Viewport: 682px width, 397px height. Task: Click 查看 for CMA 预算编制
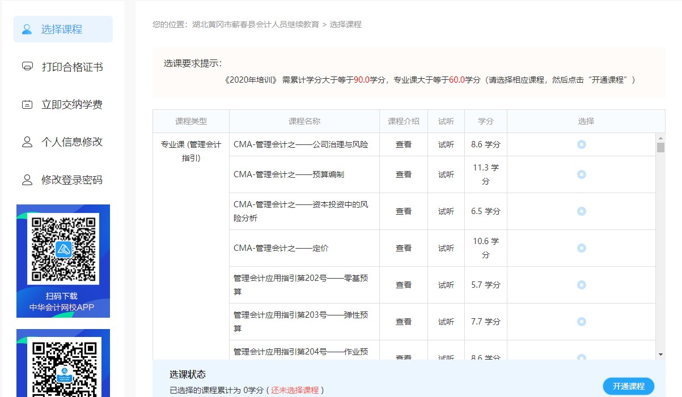[404, 174]
